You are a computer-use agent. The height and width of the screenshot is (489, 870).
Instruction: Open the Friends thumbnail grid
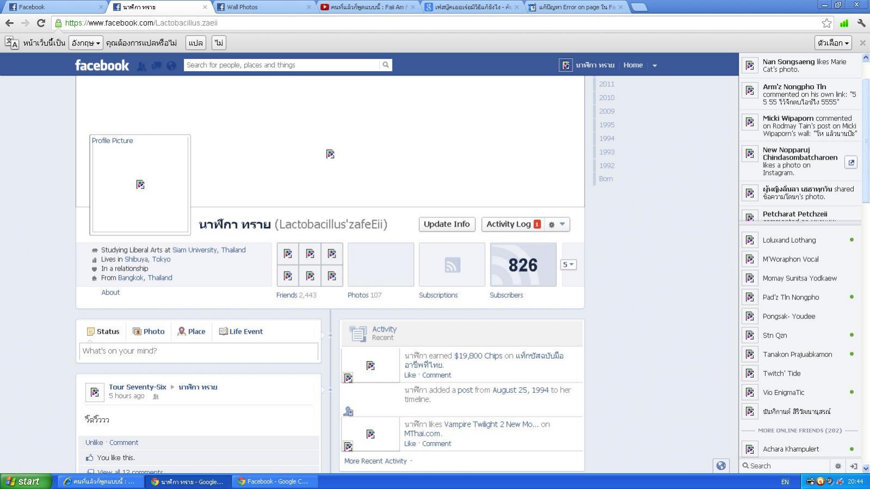310,265
